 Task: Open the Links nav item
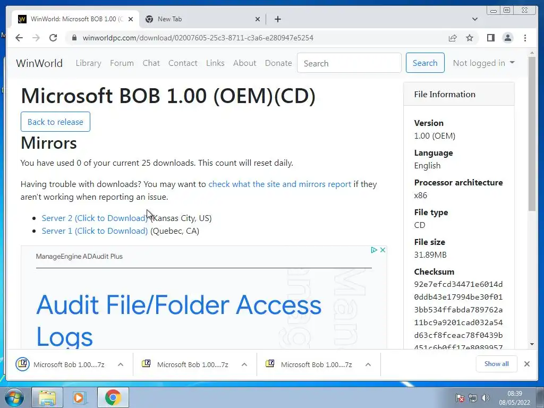pyautogui.click(x=215, y=63)
